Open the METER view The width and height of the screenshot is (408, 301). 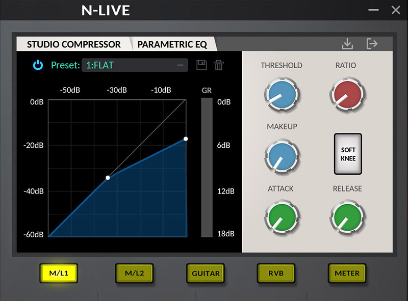pyautogui.click(x=347, y=273)
